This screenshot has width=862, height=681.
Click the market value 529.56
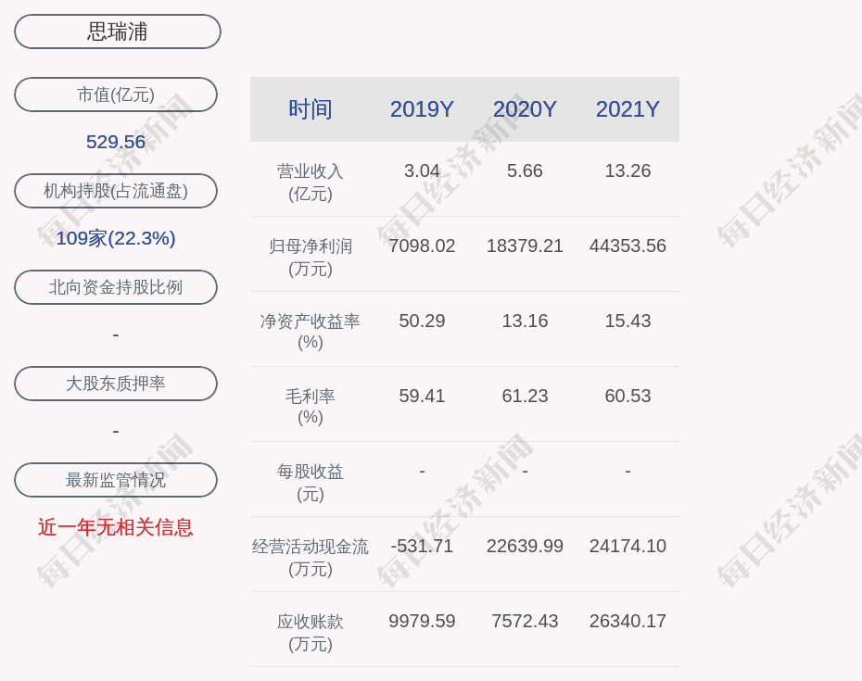click(116, 142)
